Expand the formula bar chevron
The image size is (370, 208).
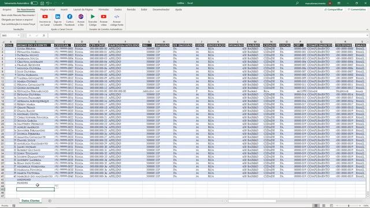point(367,35)
